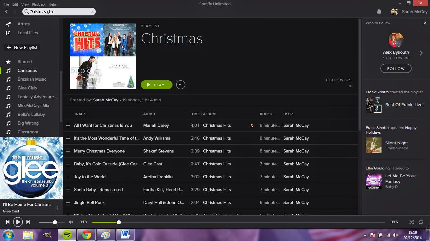The width and height of the screenshot is (430, 241).
Task: Open the Starred list
Action: 25,62
